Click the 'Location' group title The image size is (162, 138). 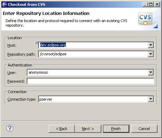click(15, 38)
